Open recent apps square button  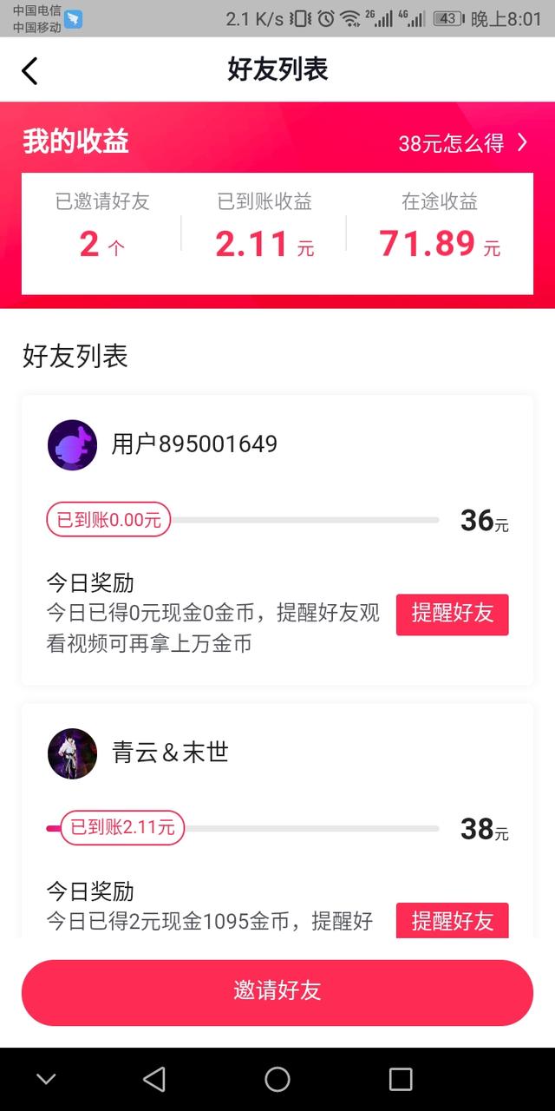[x=401, y=1079]
